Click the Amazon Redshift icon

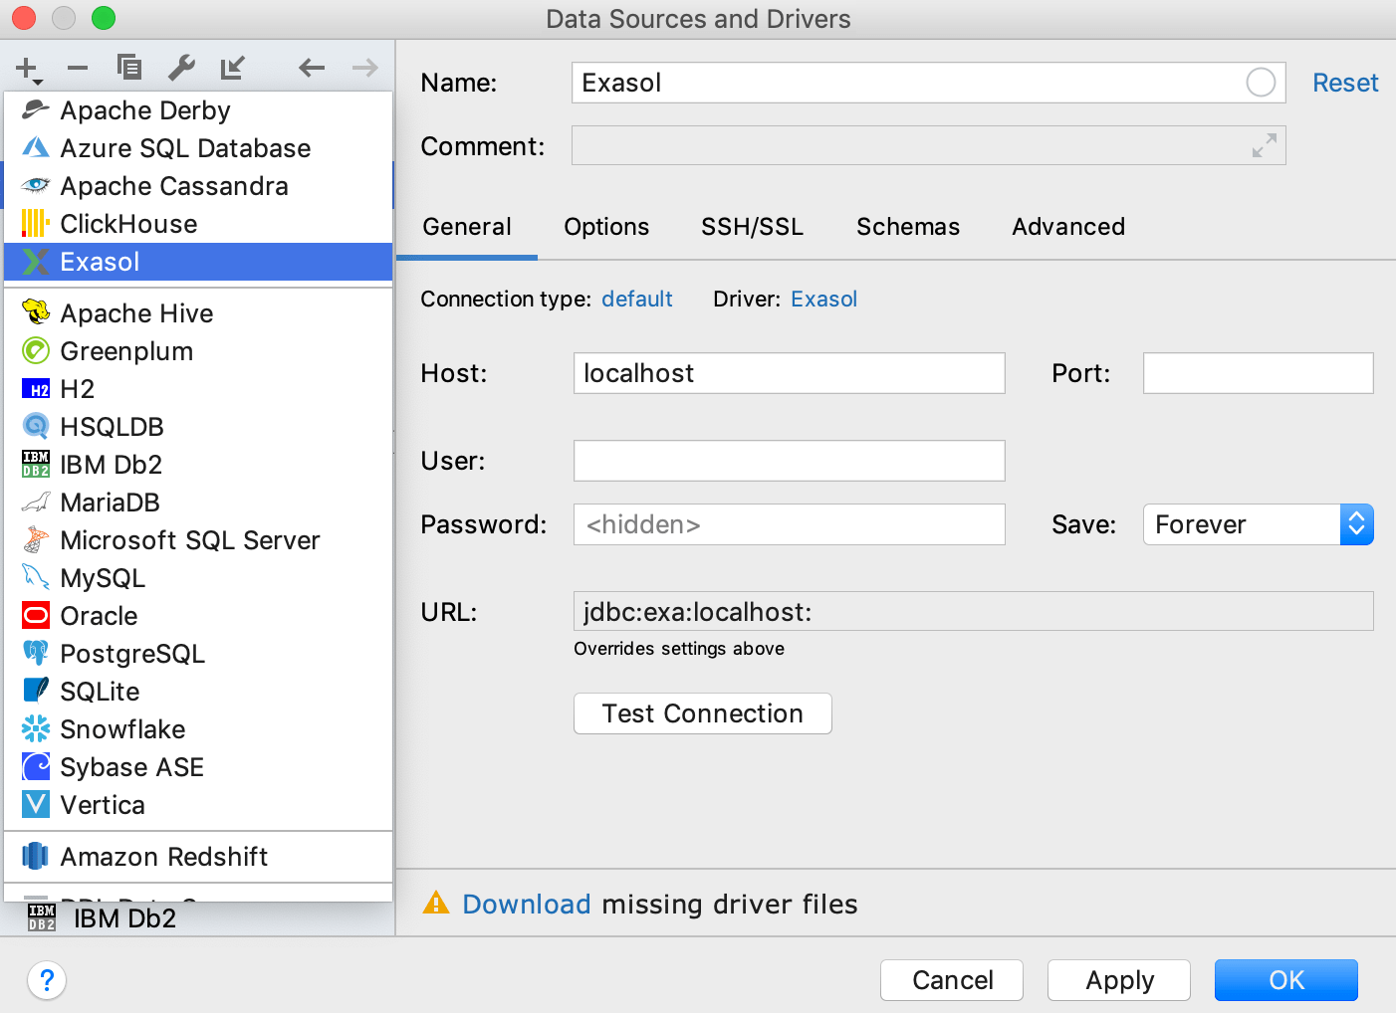point(36,857)
